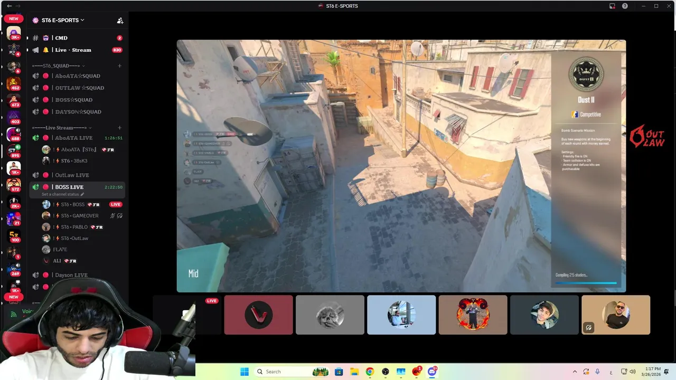Select the fire avatar participant tile
The height and width of the screenshot is (380, 676).
(473, 315)
